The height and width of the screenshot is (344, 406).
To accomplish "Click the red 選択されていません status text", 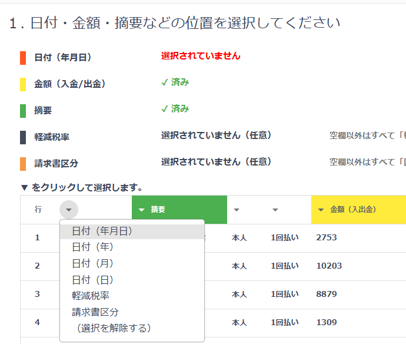I will tap(201, 56).
